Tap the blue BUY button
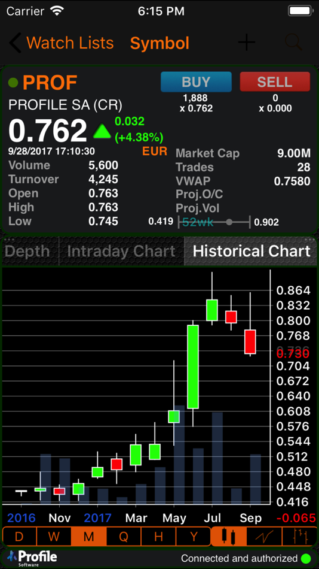The height and width of the screenshot is (569, 319). coord(196,81)
